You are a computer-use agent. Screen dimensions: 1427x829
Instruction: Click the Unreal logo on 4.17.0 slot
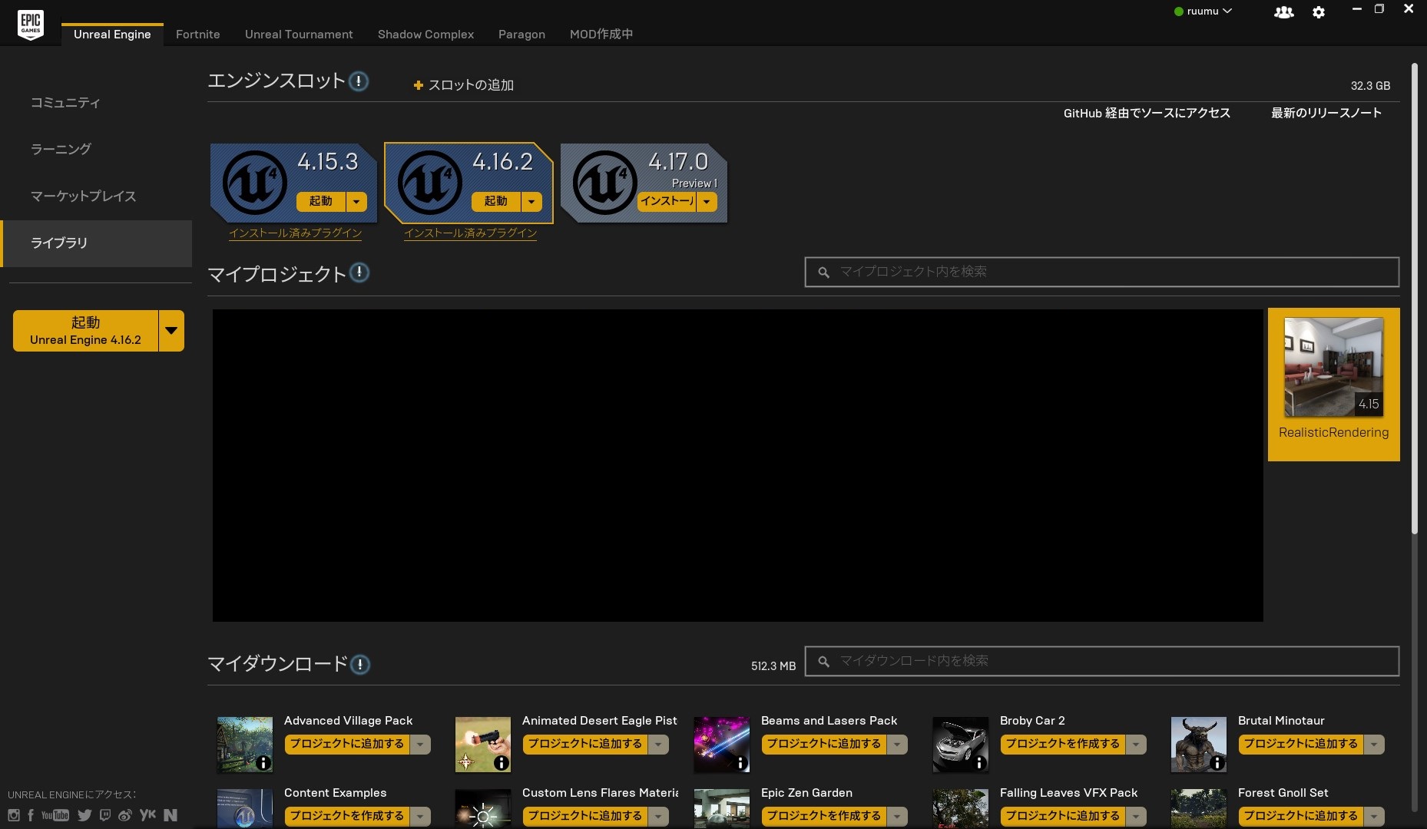click(x=605, y=183)
